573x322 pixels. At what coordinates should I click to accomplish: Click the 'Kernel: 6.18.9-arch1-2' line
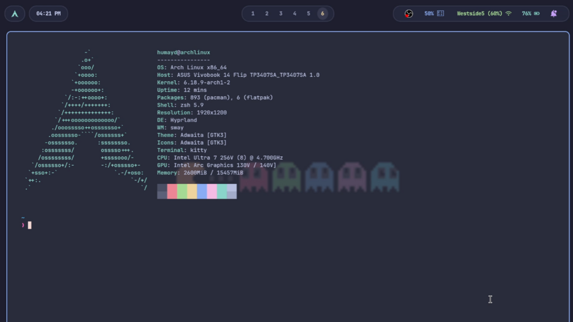point(194,83)
